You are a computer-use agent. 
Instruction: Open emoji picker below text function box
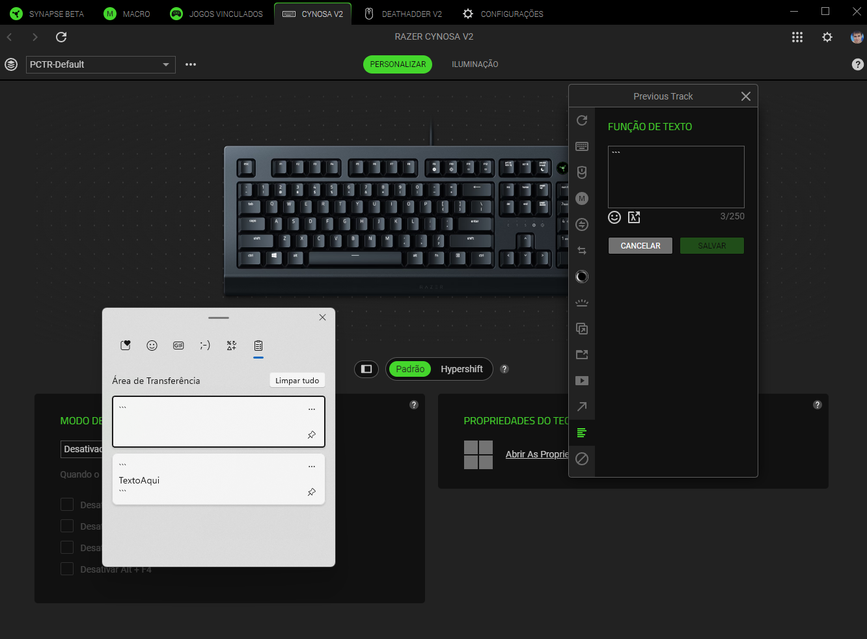tap(614, 217)
